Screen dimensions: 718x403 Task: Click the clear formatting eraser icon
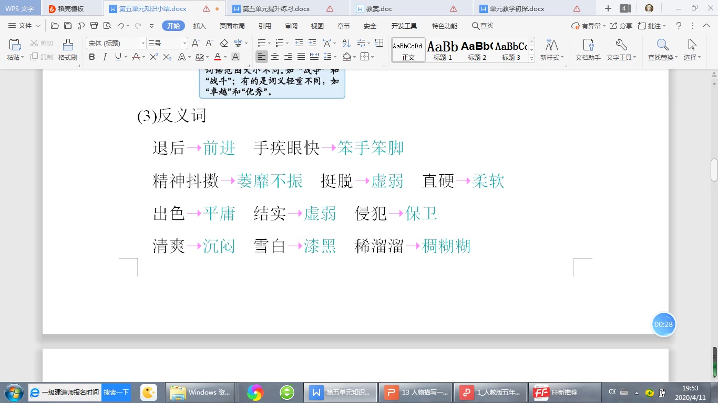pyautogui.click(x=224, y=43)
